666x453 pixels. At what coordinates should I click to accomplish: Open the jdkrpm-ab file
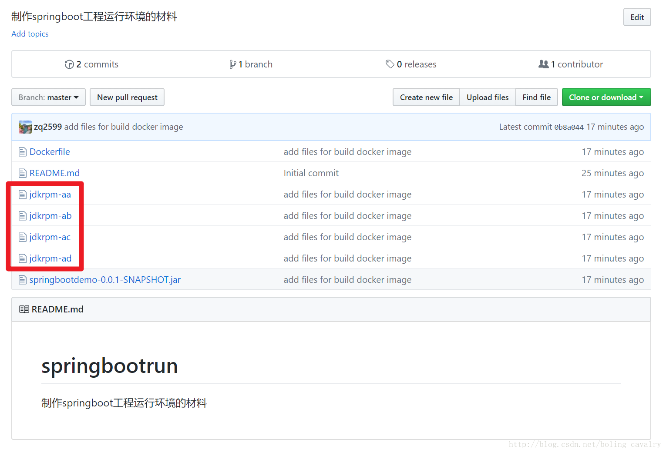click(x=50, y=216)
